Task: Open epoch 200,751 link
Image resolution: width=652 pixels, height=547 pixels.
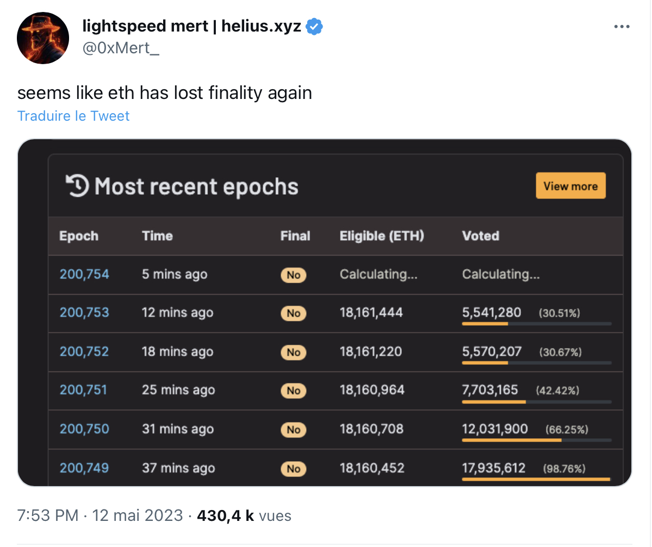Action: coord(83,390)
